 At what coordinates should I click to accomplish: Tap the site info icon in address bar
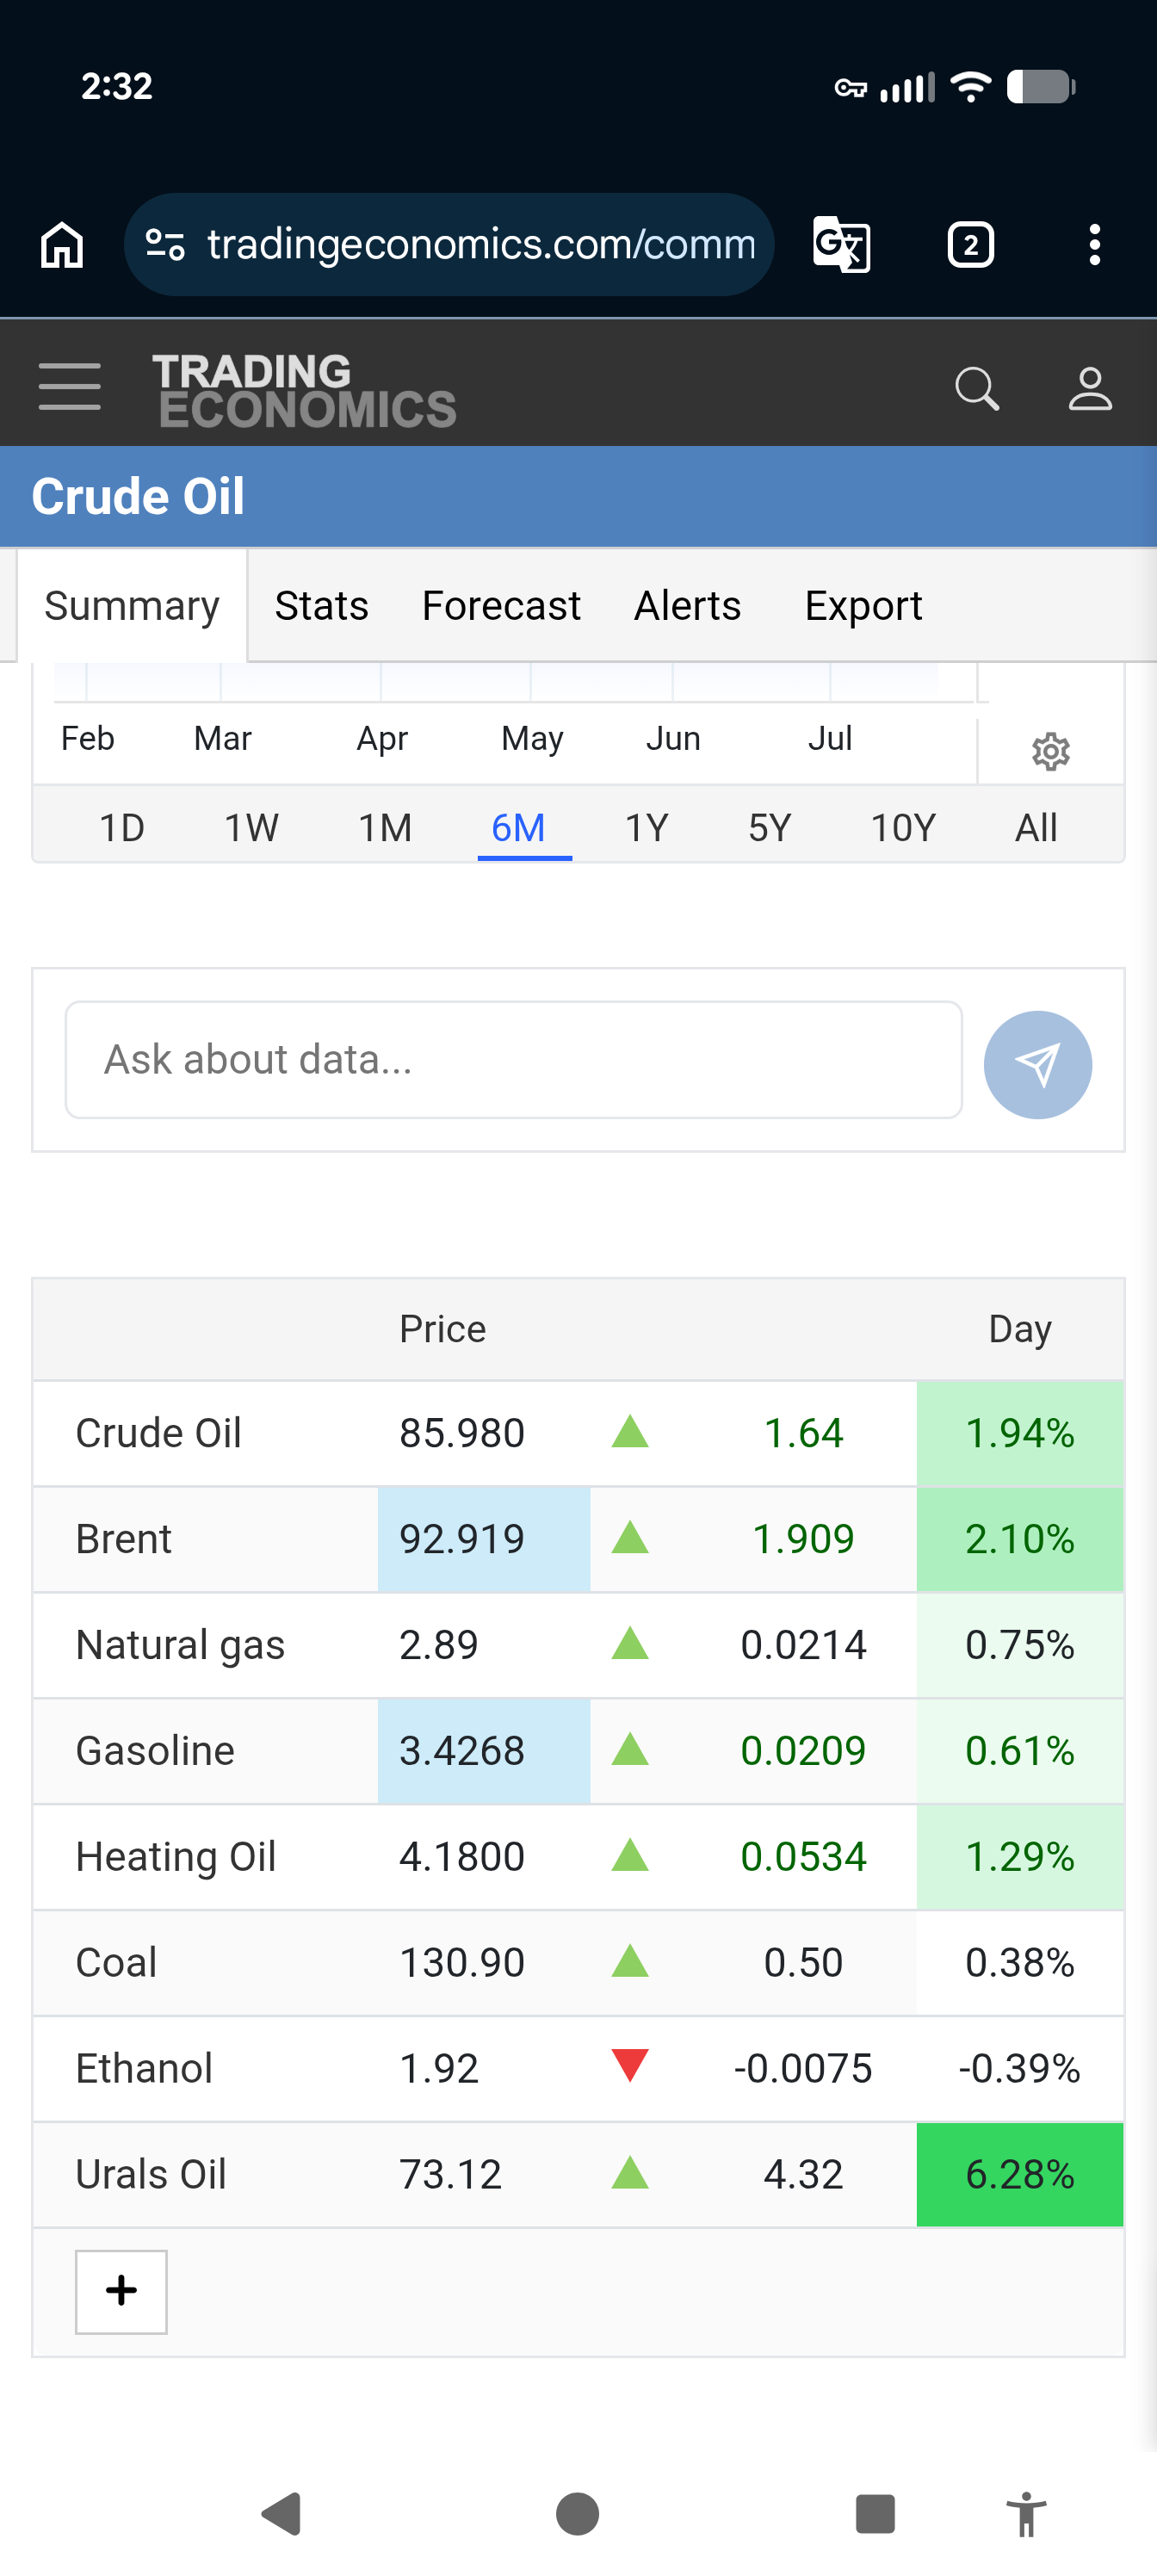165,245
